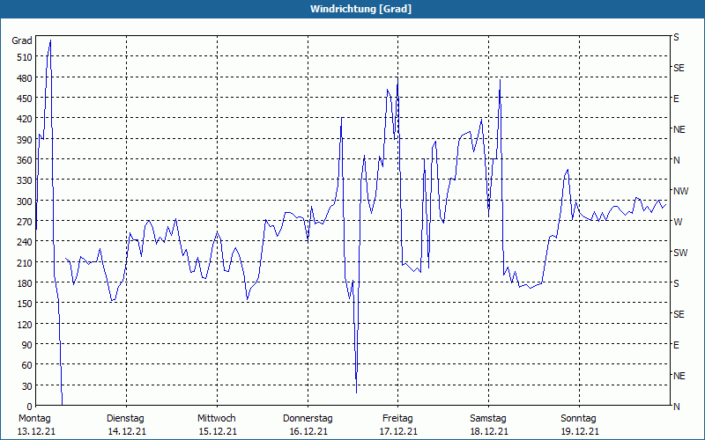This screenshot has height=440, width=705.
Task: Click the 240 value on left axis
Action: pos(25,242)
